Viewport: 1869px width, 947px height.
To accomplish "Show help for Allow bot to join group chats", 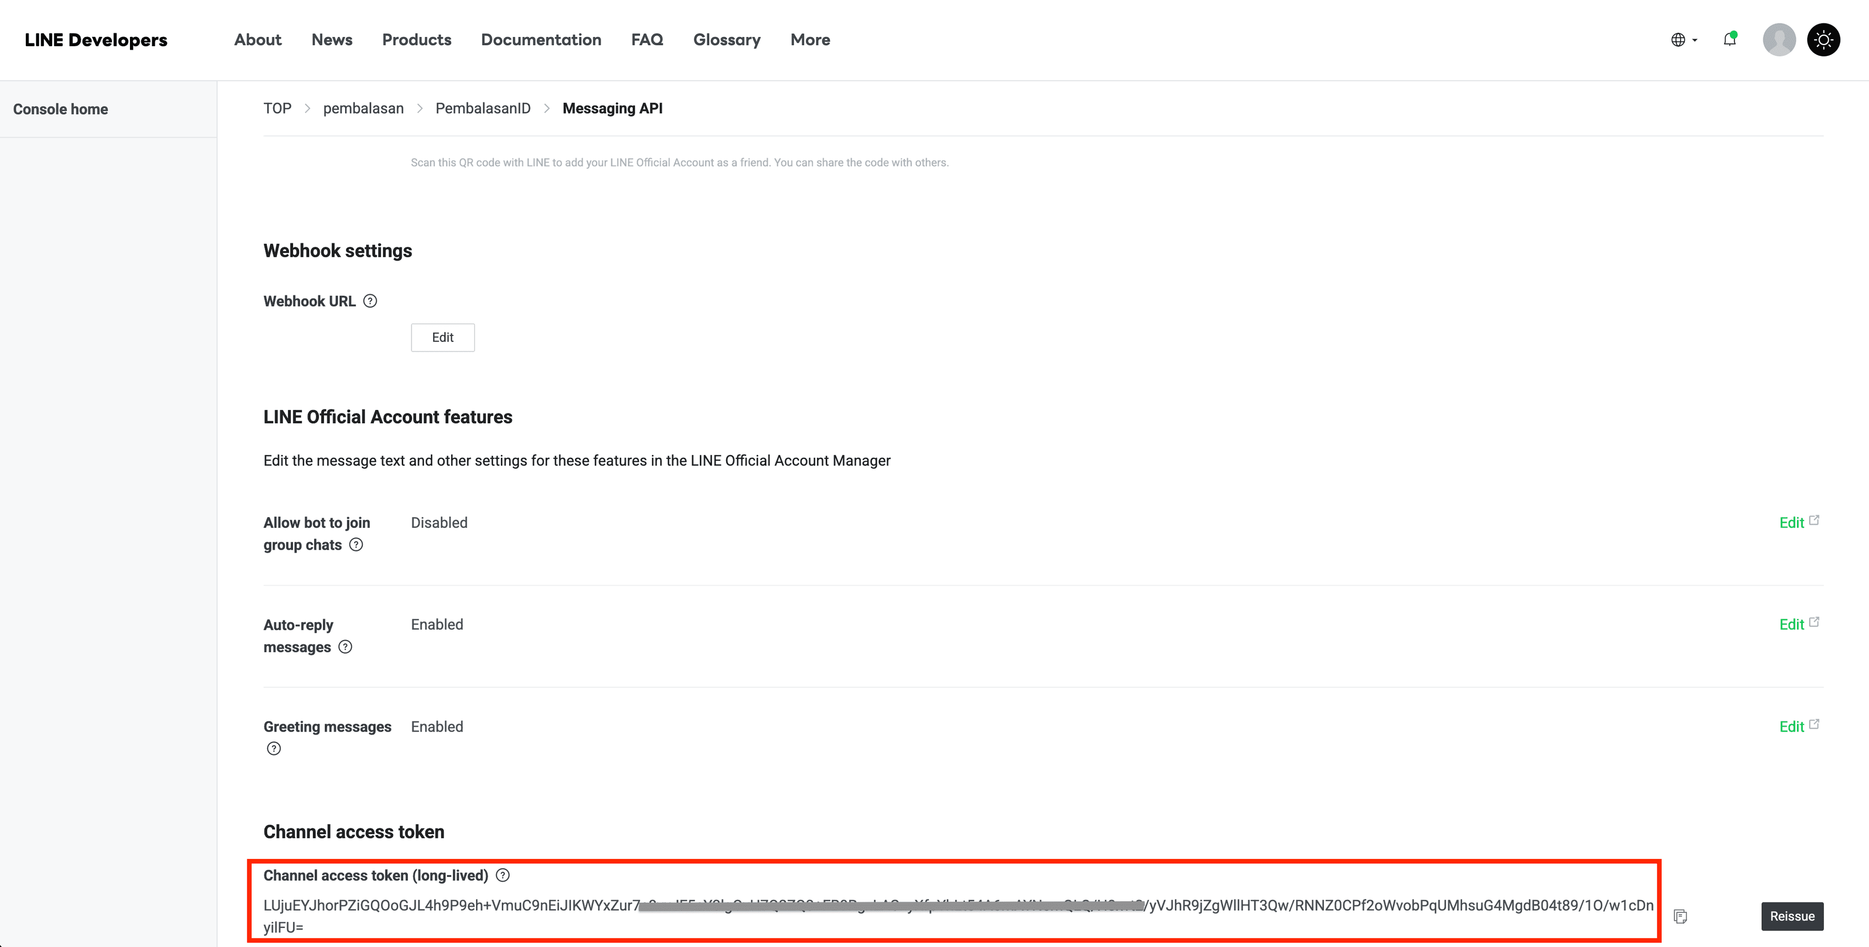I will pyautogui.click(x=356, y=545).
